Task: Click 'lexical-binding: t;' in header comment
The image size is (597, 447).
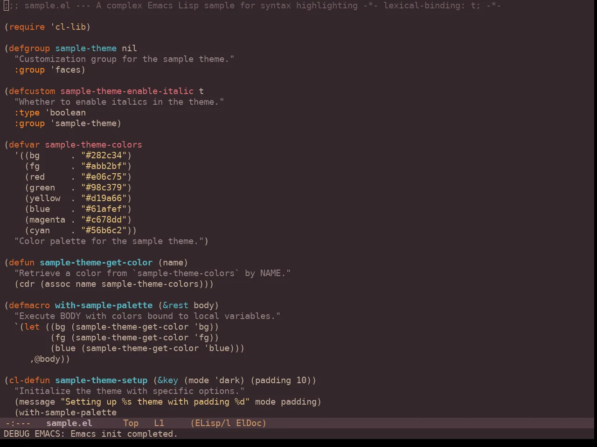Action: (432, 6)
